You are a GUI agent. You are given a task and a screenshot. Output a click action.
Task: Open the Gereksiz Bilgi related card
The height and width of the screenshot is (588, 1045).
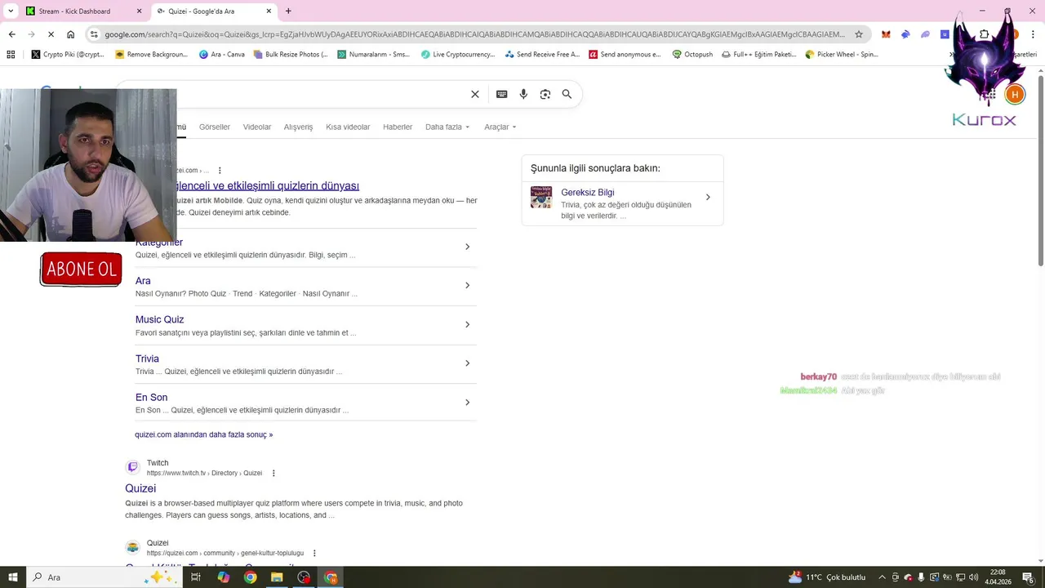[622, 203]
